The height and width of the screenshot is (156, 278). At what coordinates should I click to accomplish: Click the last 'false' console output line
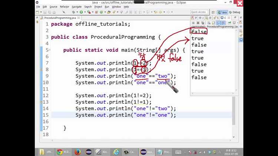tap(199, 77)
